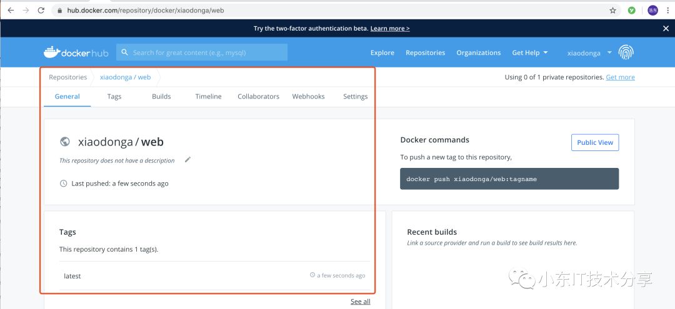Edit description with the pencil icon
This screenshot has height=309, width=675.
[187, 160]
